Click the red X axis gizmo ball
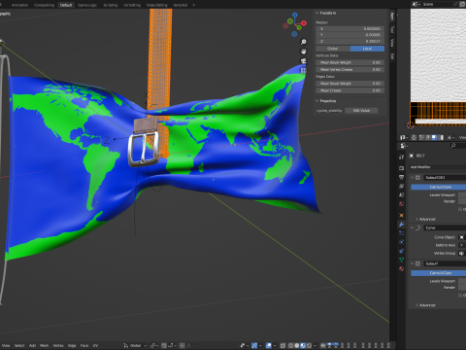 click(x=304, y=23)
